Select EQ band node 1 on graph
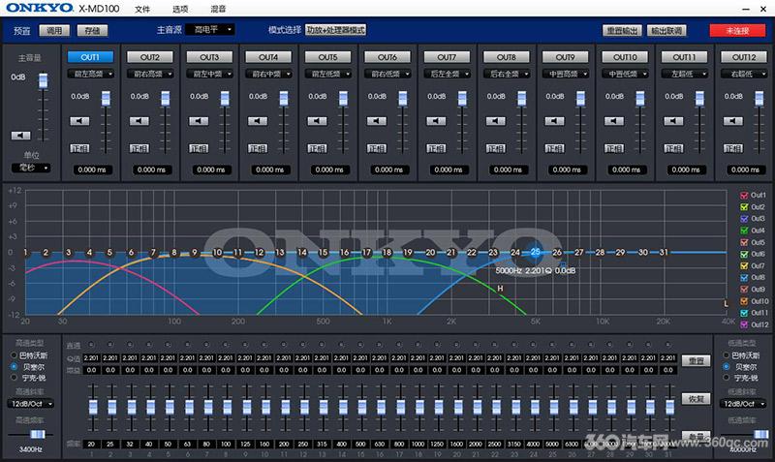The height and width of the screenshot is (462, 775). [25, 253]
